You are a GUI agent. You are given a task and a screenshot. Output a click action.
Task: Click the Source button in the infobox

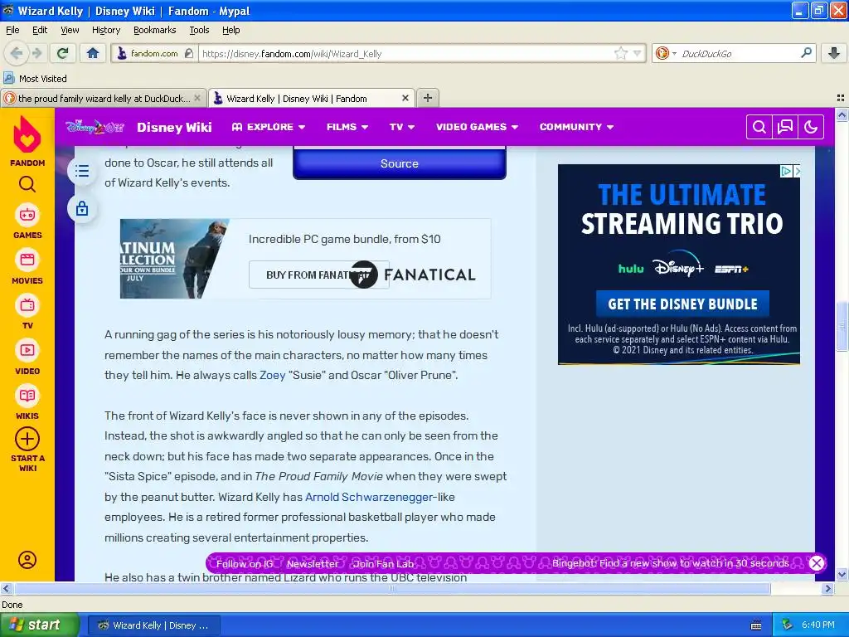(x=399, y=163)
